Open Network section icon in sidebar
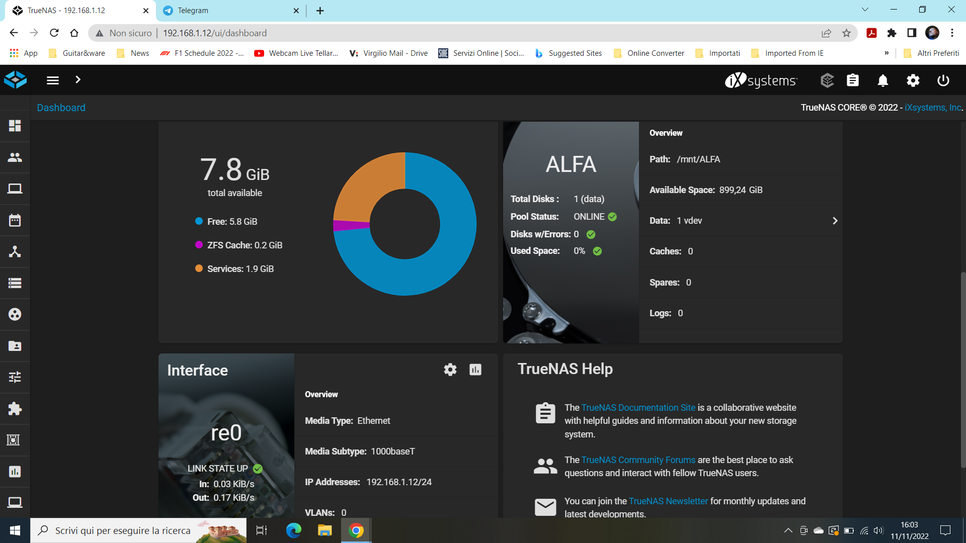The image size is (966, 543). pyautogui.click(x=15, y=251)
